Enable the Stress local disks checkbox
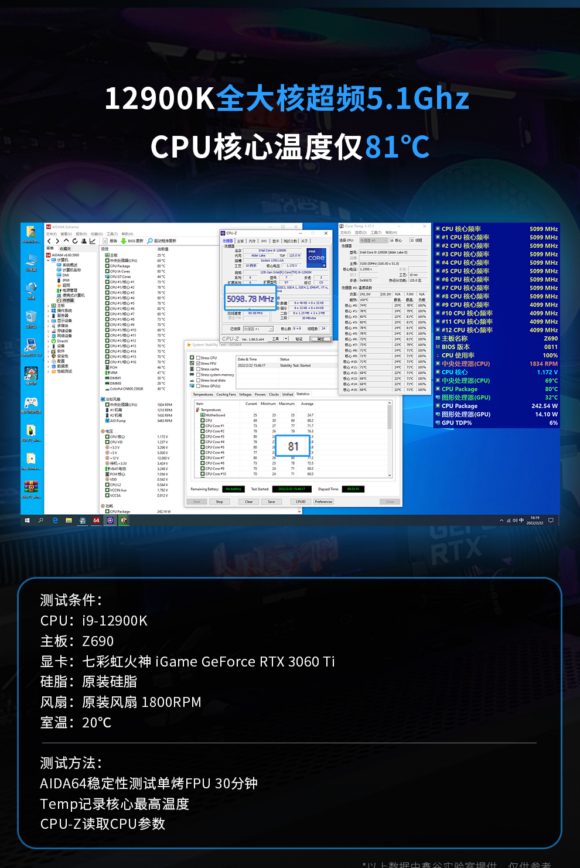This screenshot has height=868, width=580. click(198, 380)
